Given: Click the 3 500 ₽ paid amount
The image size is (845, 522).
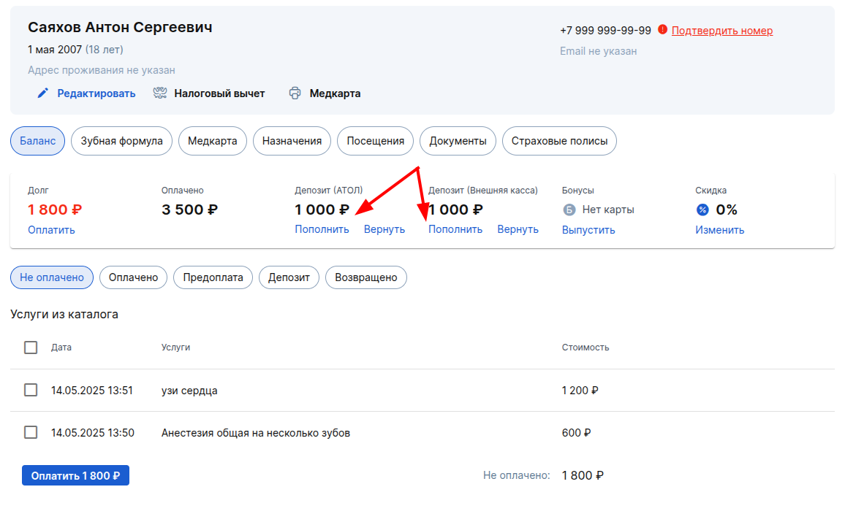Looking at the screenshot, I should [x=190, y=210].
